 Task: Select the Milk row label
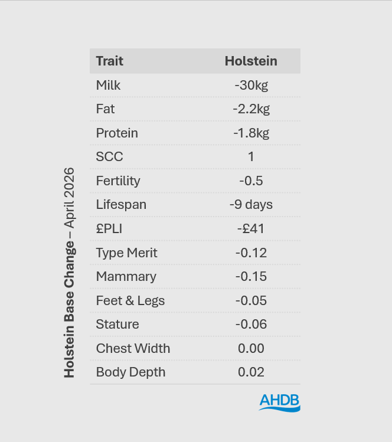tap(108, 85)
